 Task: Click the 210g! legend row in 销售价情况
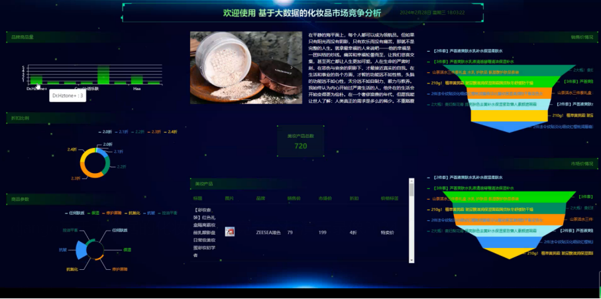(x=480, y=83)
